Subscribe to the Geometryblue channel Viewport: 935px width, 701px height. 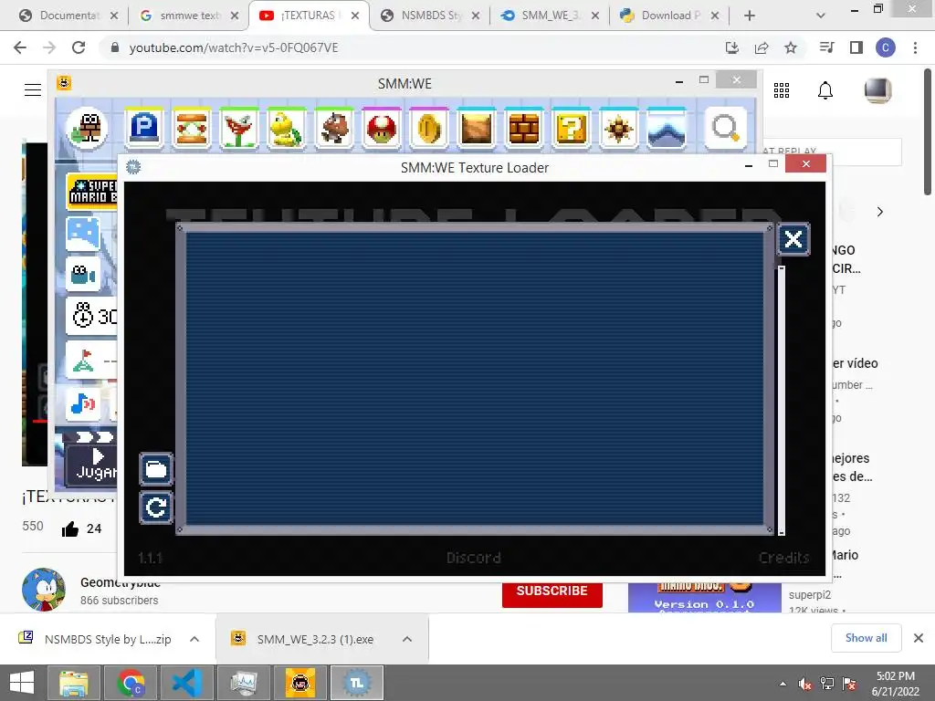(x=552, y=593)
